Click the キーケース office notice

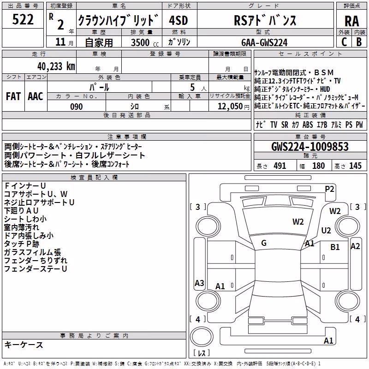(x=24, y=345)
